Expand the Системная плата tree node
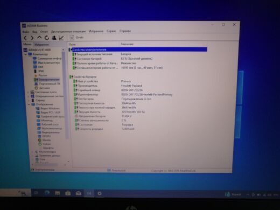Image resolution: width=280 pixels, height=210 pixels. 28,92
